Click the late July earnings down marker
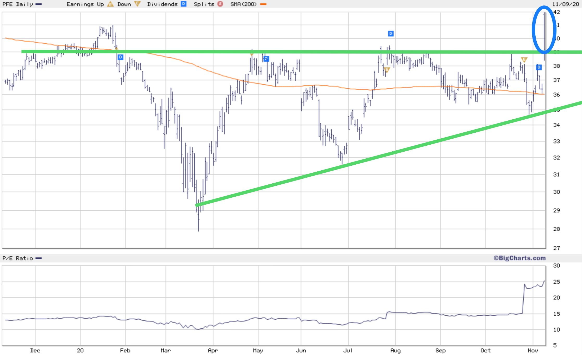The width and height of the screenshot is (582, 355). [x=387, y=70]
